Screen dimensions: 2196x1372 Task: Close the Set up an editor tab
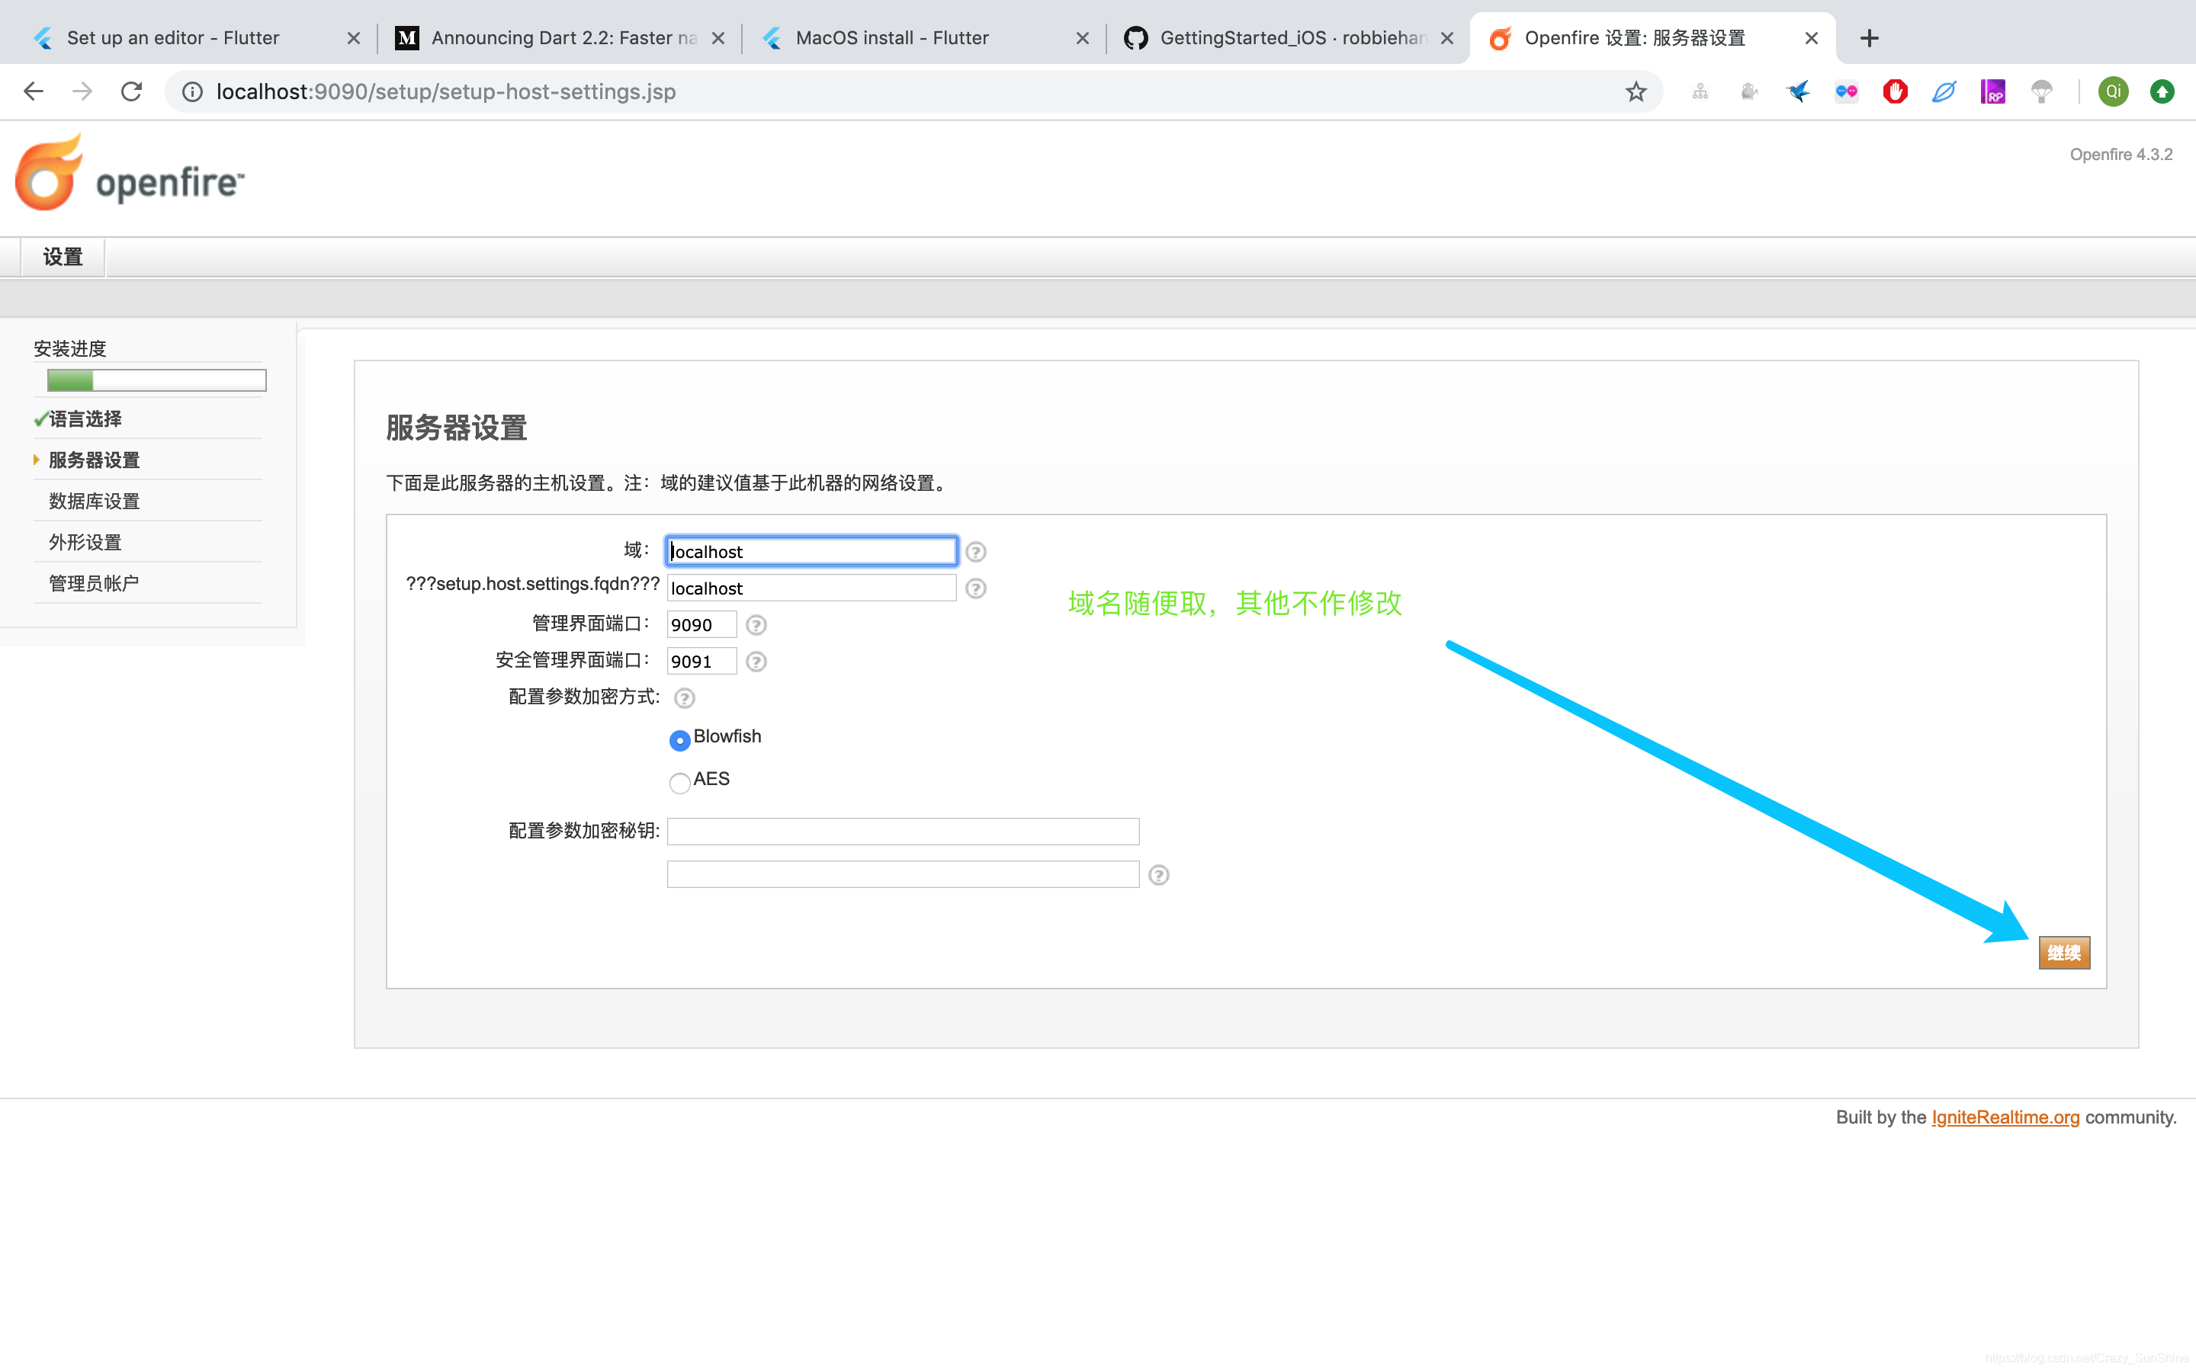pyautogui.click(x=353, y=38)
